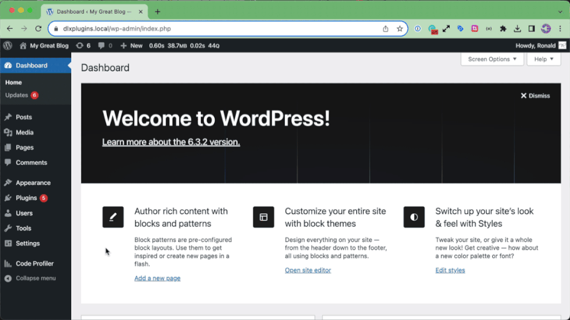Follow the Add a new page link

click(x=158, y=278)
